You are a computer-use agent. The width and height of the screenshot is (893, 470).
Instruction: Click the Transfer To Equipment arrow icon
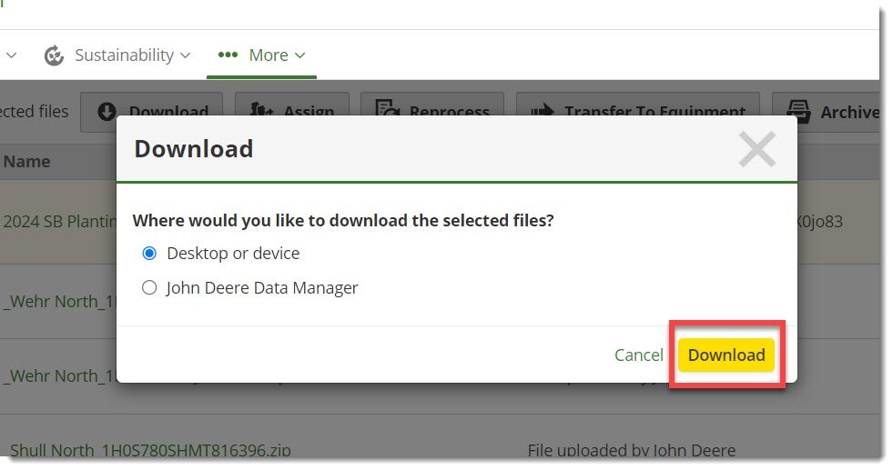[x=542, y=112]
